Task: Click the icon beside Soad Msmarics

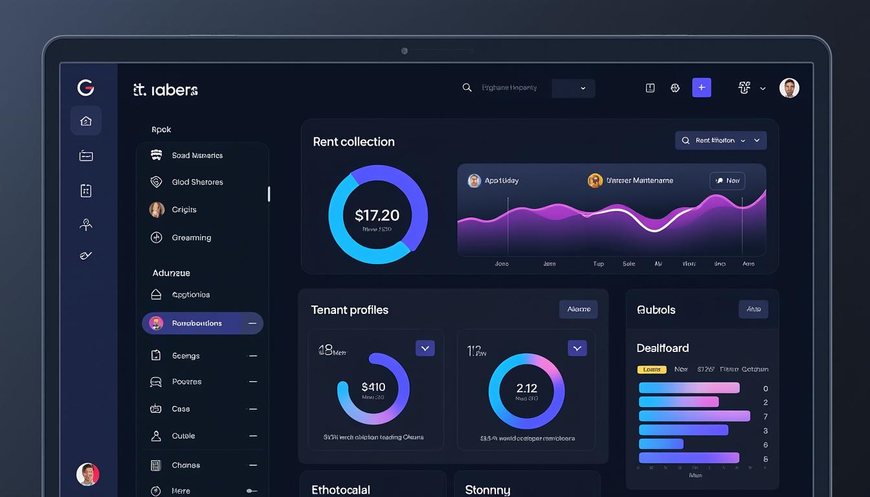Action: (x=156, y=155)
